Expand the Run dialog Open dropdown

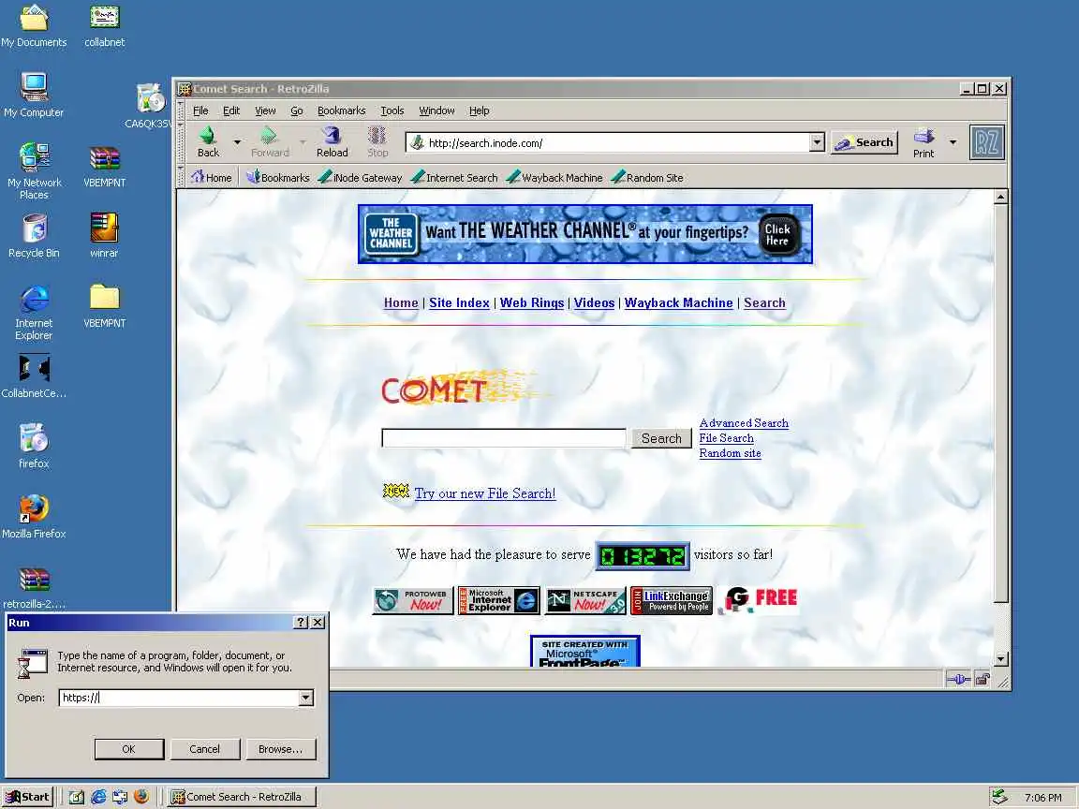click(x=305, y=698)
